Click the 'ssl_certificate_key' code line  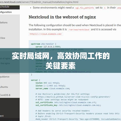tap(68, 105)
